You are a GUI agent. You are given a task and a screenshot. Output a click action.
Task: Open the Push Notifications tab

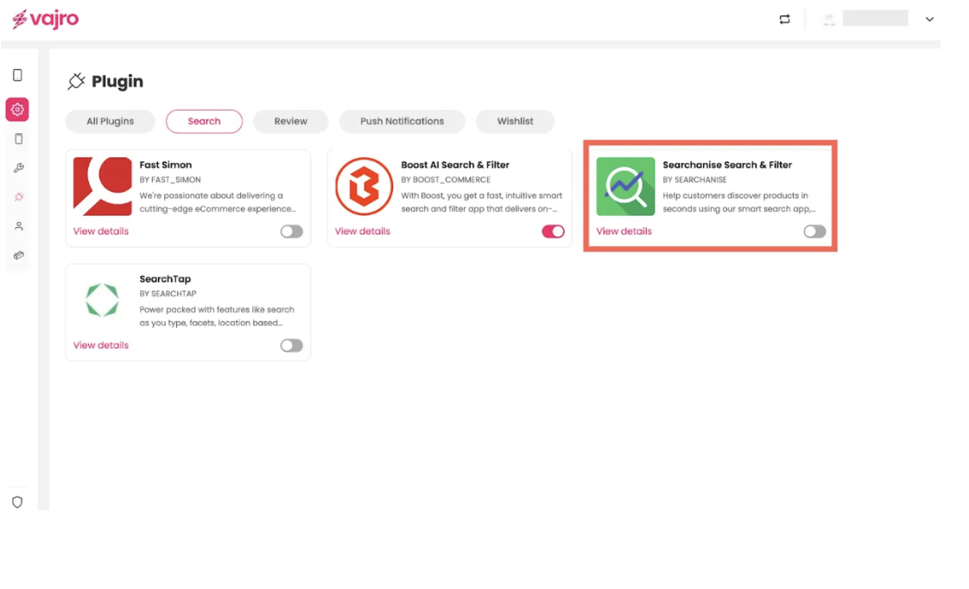click(402, 121)
